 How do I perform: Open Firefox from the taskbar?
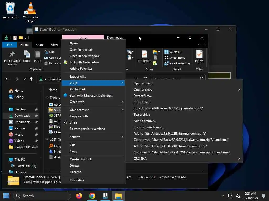(79, 196)
